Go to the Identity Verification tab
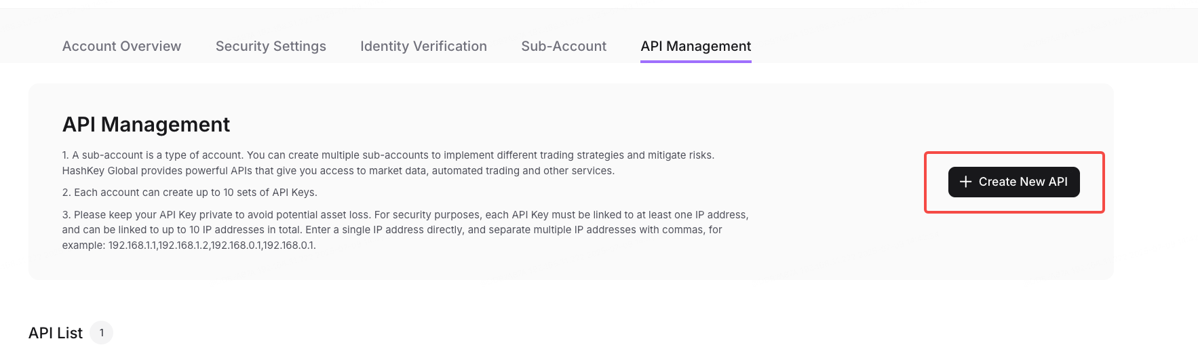The width and height of the screenshot is (1198, 358). (423, 46)
